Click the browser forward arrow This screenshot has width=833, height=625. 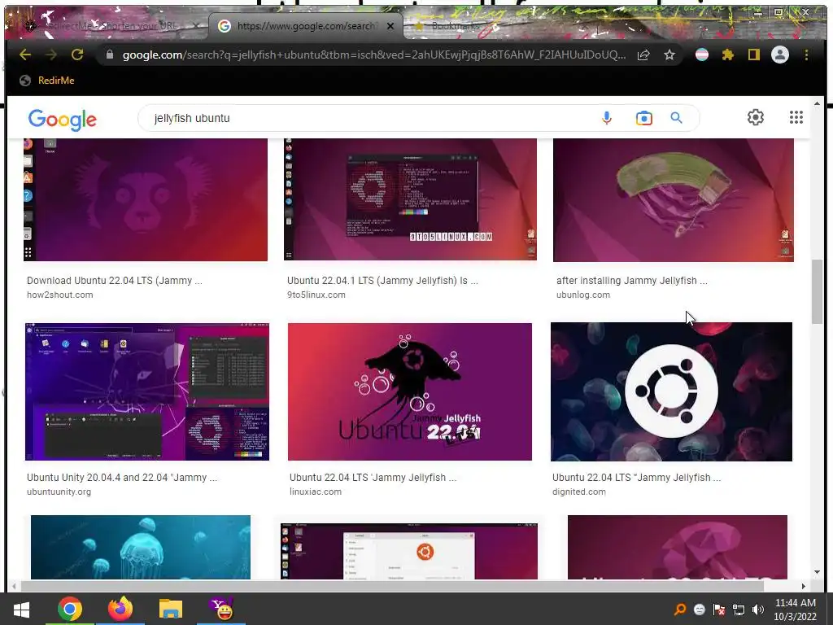pos(50,55)
